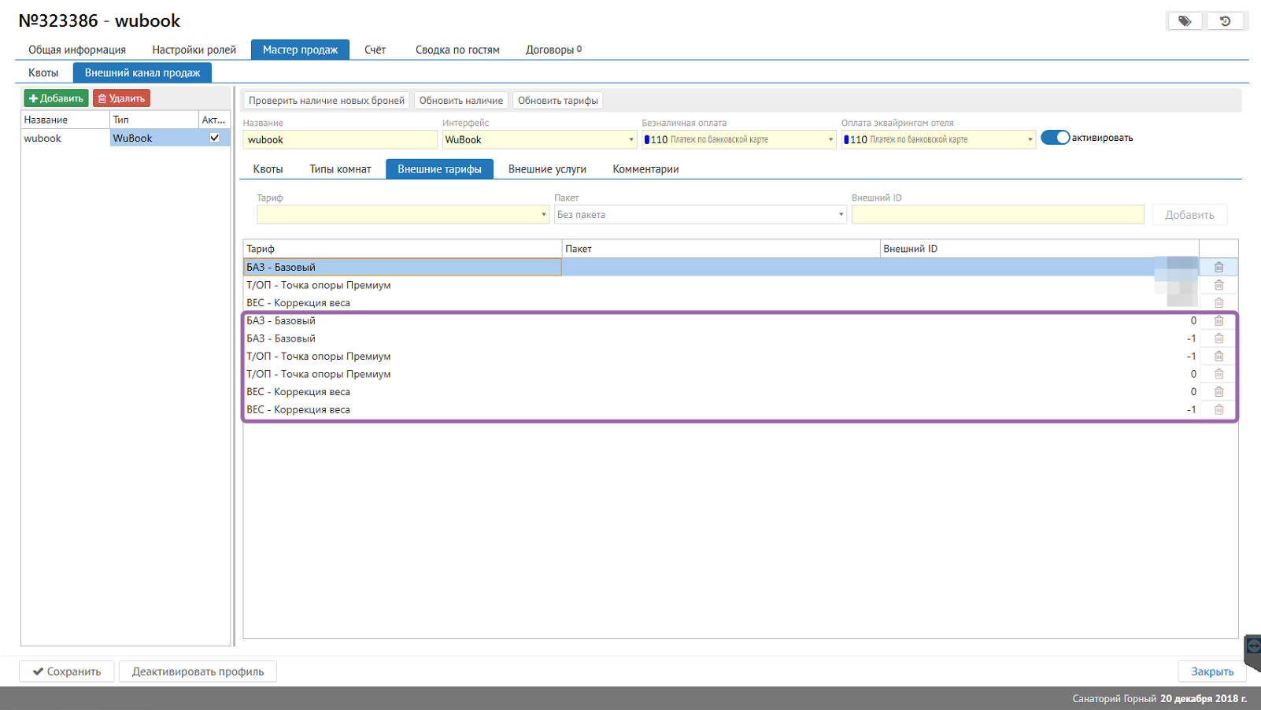
Task: Click the Обновить тарифы button
Action: coord(557,101)
